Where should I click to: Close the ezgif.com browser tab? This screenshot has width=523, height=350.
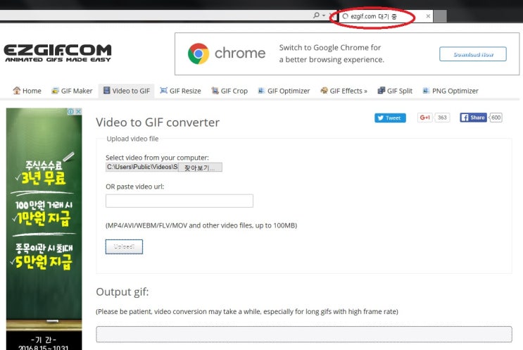(428, 16)
